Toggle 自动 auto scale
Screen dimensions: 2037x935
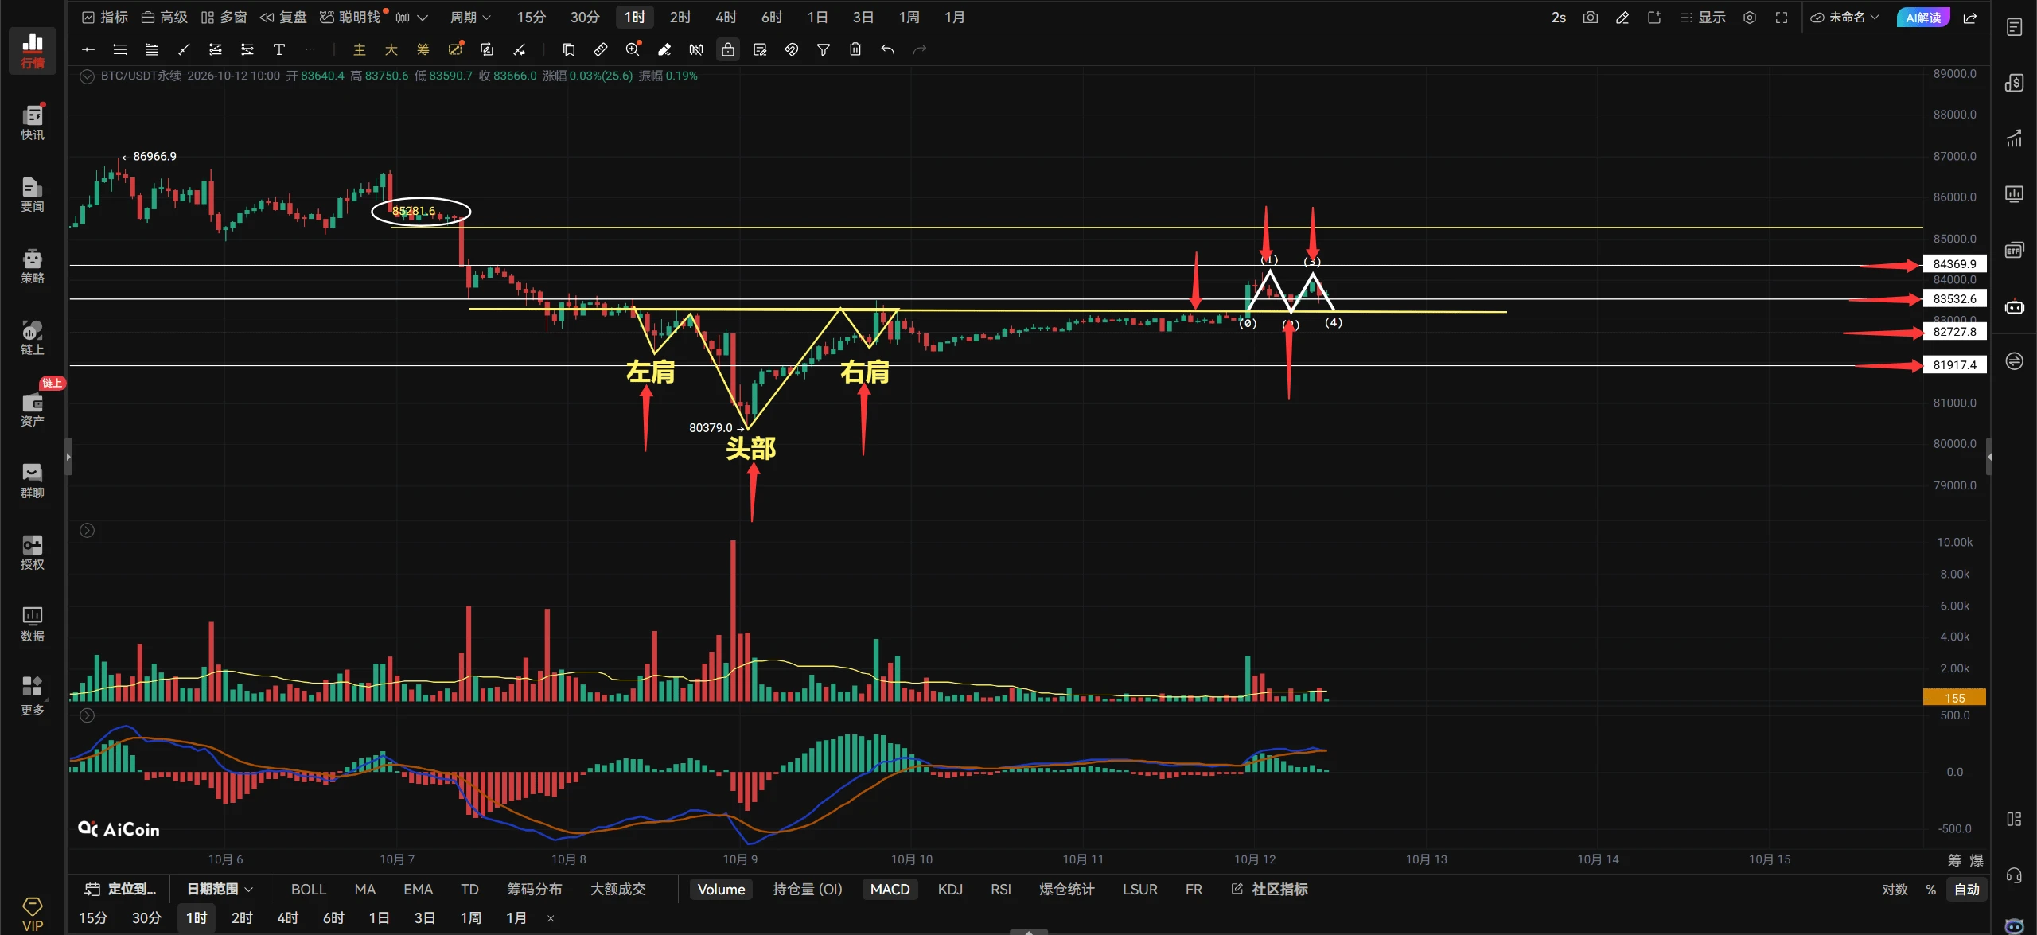click(x=1966, y=889)
